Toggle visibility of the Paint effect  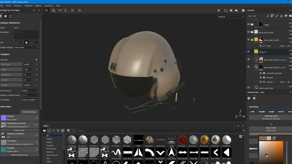261,46
